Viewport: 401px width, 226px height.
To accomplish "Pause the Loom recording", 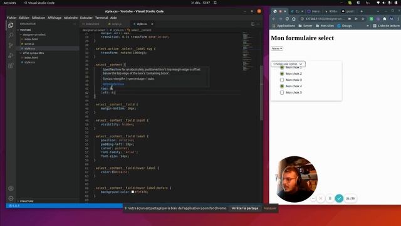I will 330,198.
